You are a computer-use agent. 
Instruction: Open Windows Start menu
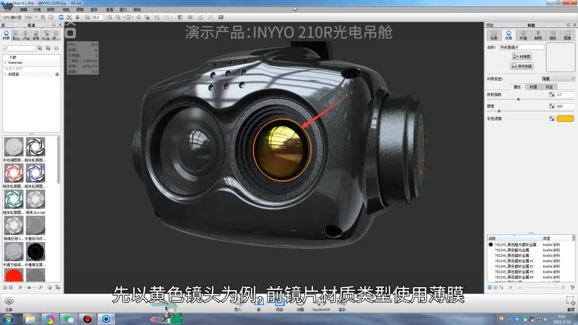(8, 319)
